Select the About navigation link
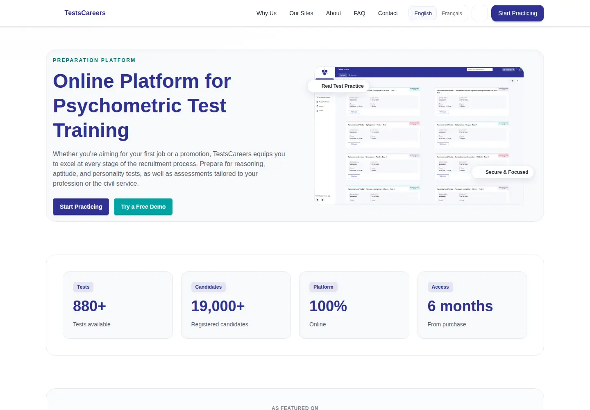The image size is (590, 410). pos(334,13)
